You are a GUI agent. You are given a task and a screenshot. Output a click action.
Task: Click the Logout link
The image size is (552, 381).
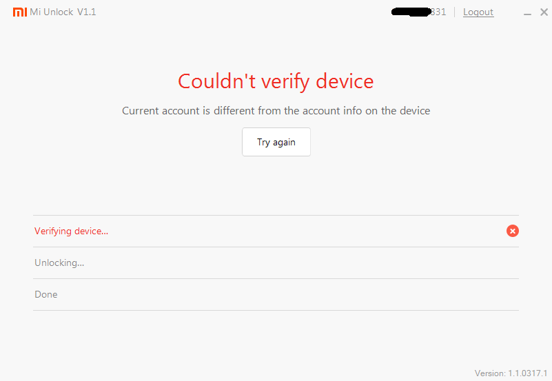point(478,12)
